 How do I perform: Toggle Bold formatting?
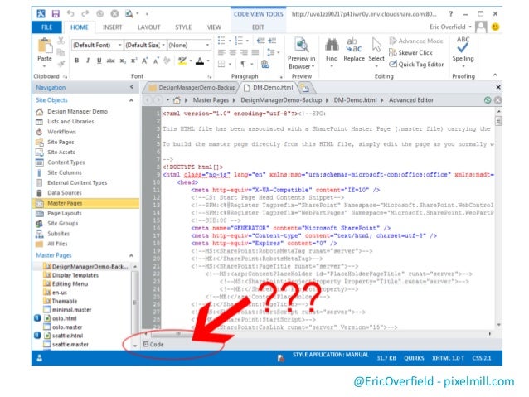click(77, 61)
